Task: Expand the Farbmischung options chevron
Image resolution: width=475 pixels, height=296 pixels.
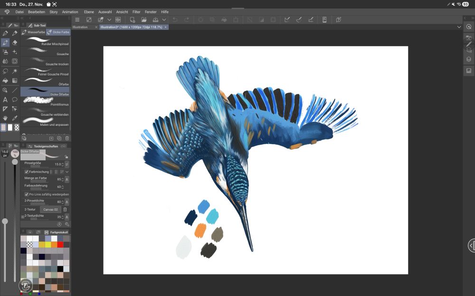Action: click(67, 171)
